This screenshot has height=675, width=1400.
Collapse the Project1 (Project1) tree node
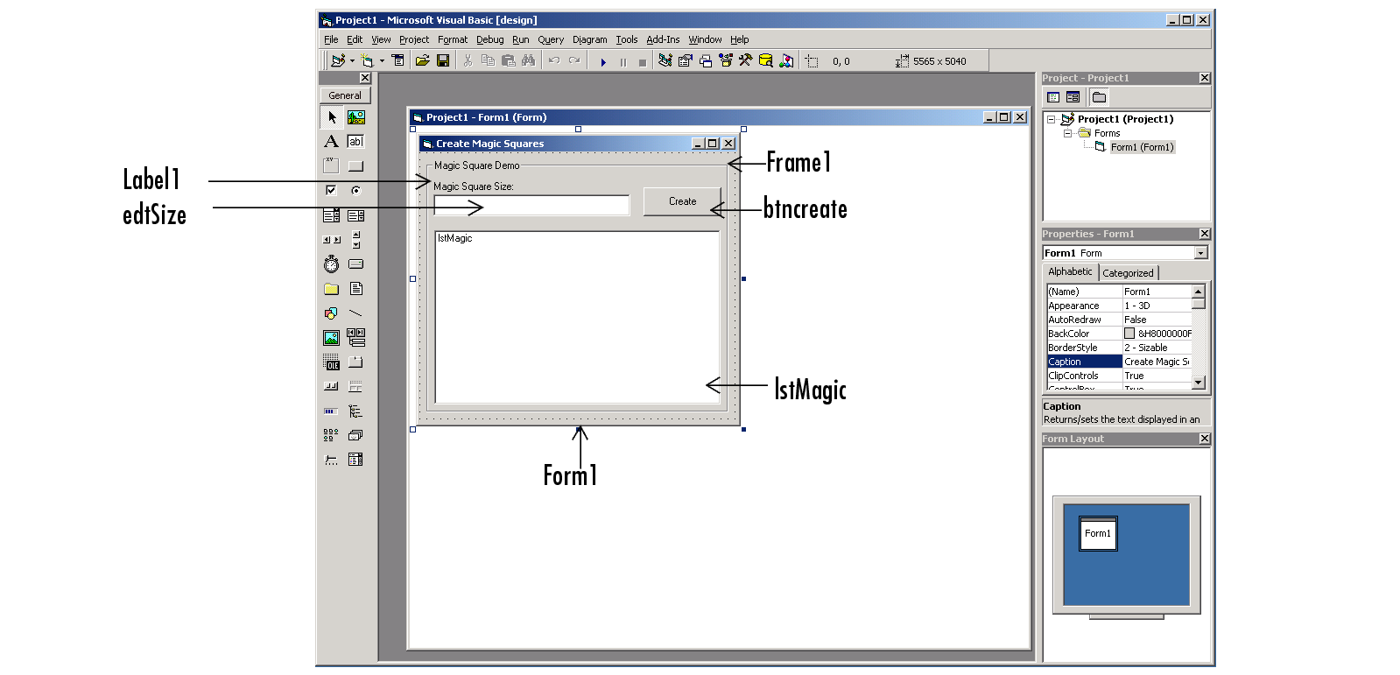point(1052,119)
